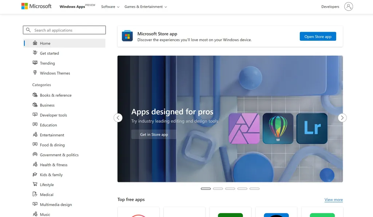The image size is (373, 217).
Task: Click the Trending icon
Action: tap(35, 63)
